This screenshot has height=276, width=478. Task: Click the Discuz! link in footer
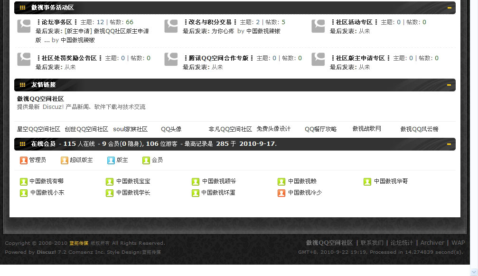47,252
